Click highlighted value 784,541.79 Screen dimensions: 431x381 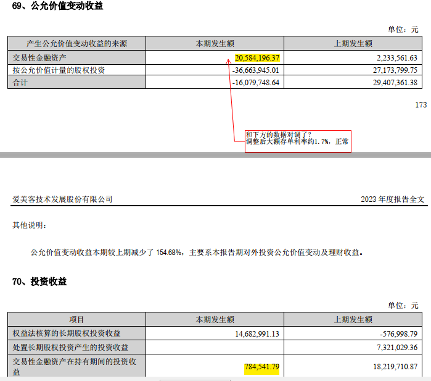tap(261, 367)
